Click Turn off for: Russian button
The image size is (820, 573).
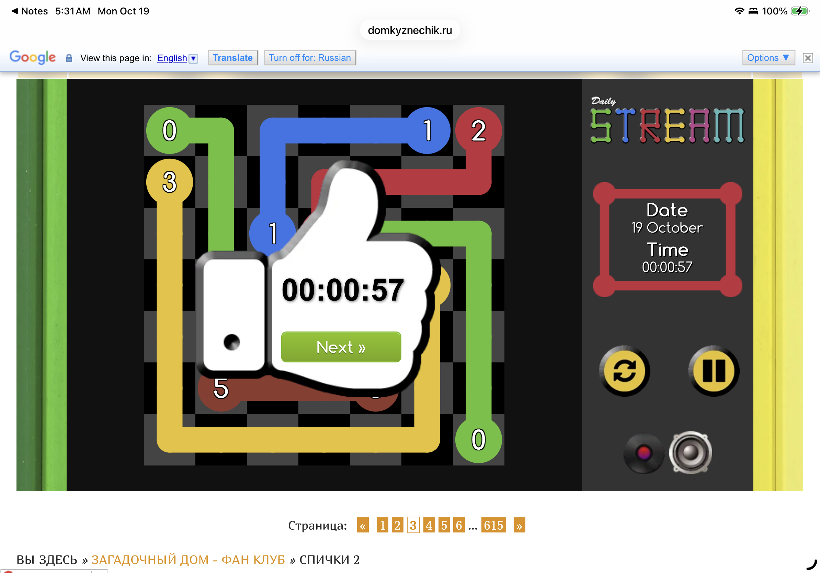pyautogui.click(x=310, y=58)
